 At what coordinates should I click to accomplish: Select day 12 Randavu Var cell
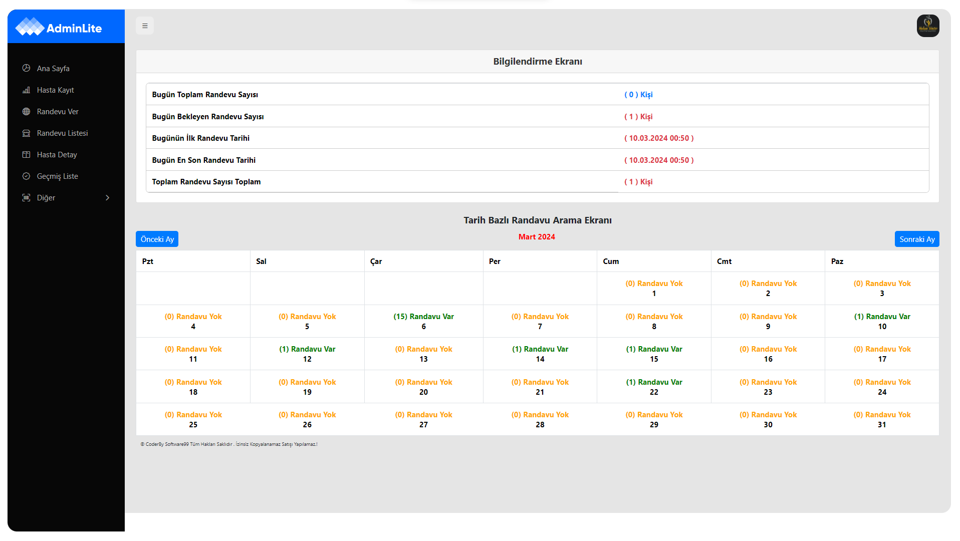[307, 354]
